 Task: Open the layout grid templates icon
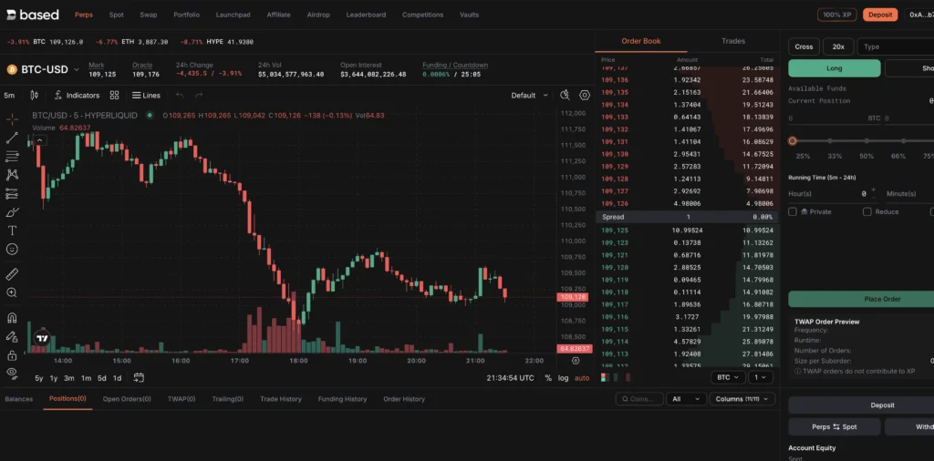114,95
